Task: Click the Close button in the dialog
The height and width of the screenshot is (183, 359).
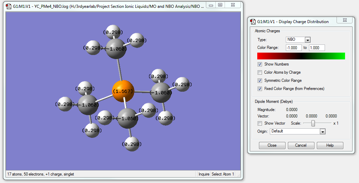Action: [272, 145]
